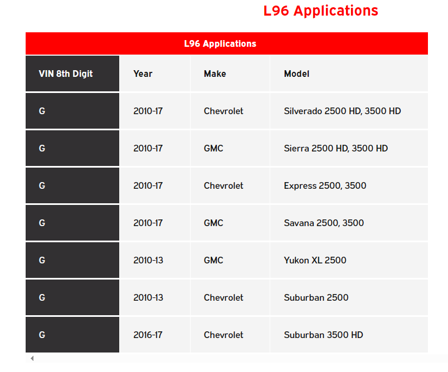Image resolution: width=448 pixels, height=372 pixels.
Task: Click the 'Yukon XL 2500' model cell
Action: (x=349, y=260)
